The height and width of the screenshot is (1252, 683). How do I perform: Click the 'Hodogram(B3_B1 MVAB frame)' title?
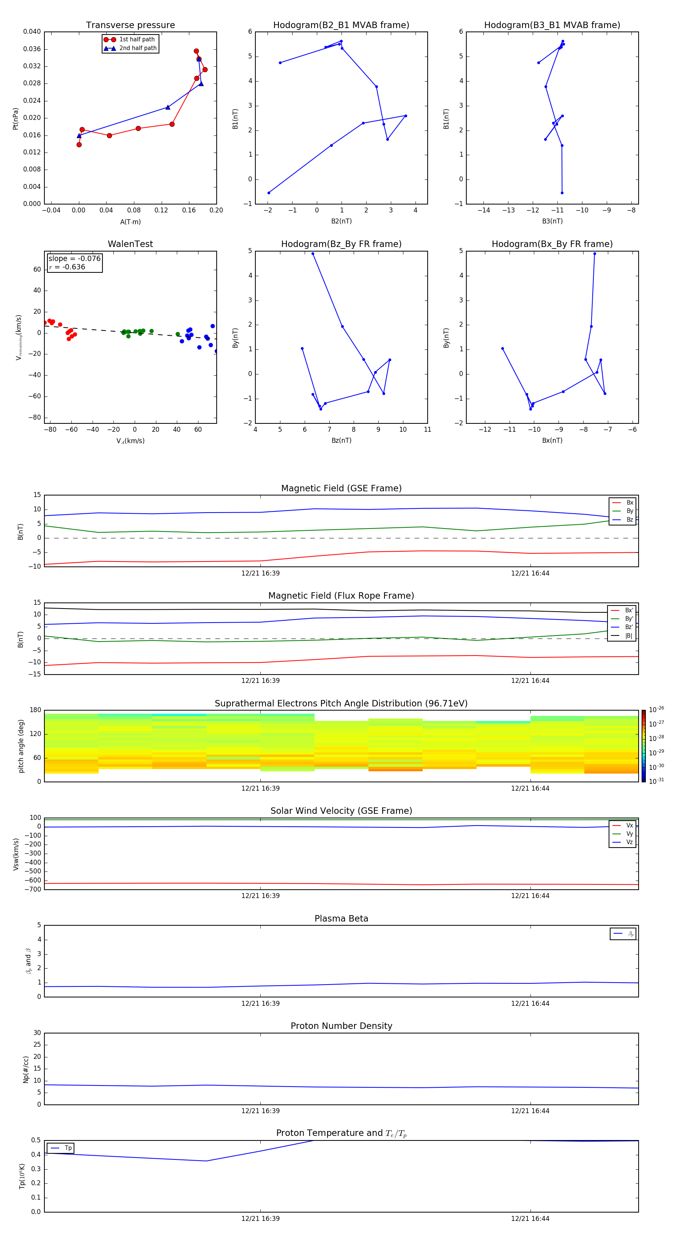552,25
